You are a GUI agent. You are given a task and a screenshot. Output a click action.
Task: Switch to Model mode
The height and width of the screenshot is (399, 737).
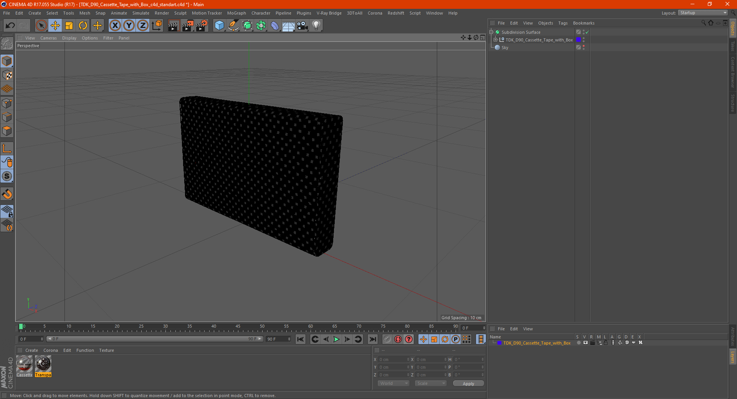7,61
